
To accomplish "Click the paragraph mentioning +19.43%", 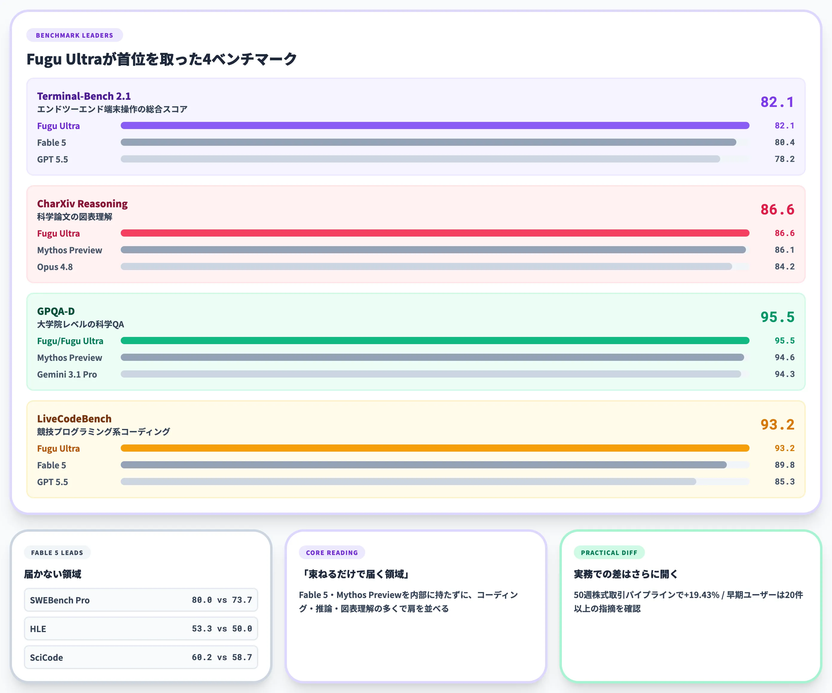I will pyautogui.click(x=689, y=602).
